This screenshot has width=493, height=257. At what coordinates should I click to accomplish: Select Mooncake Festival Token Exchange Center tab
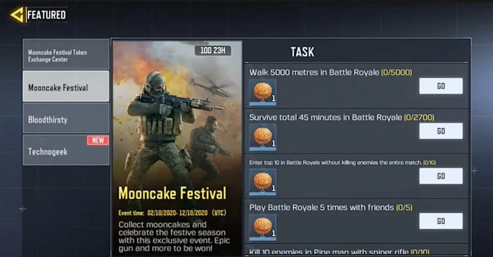pos(66,54)
